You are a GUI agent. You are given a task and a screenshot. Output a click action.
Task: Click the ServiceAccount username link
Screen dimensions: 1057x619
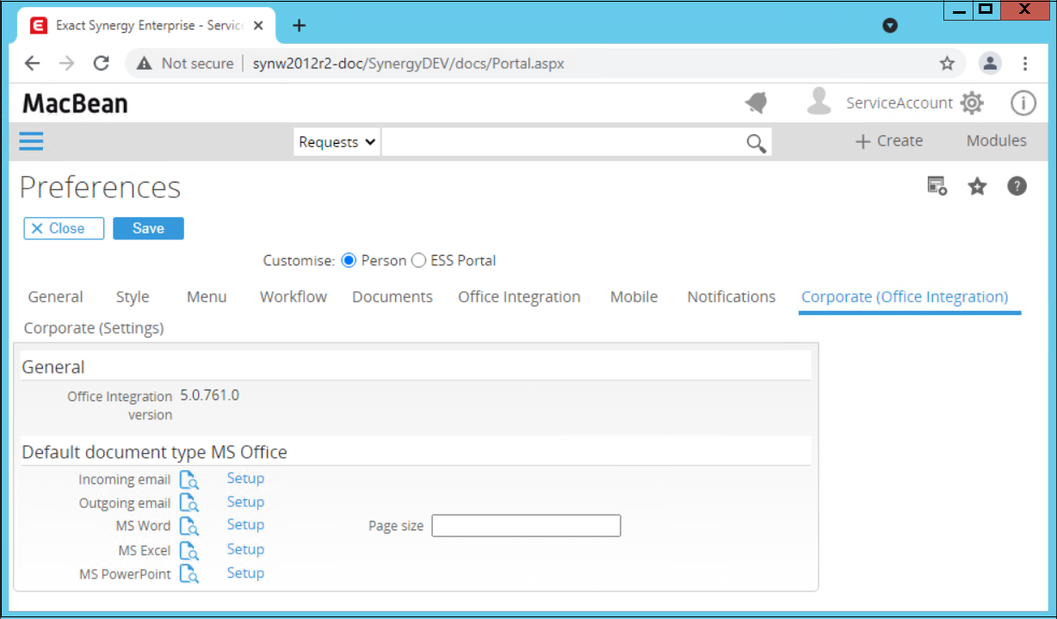point(899,103)
